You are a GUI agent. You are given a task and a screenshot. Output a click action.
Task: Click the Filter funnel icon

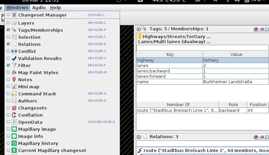coord(14,65)
